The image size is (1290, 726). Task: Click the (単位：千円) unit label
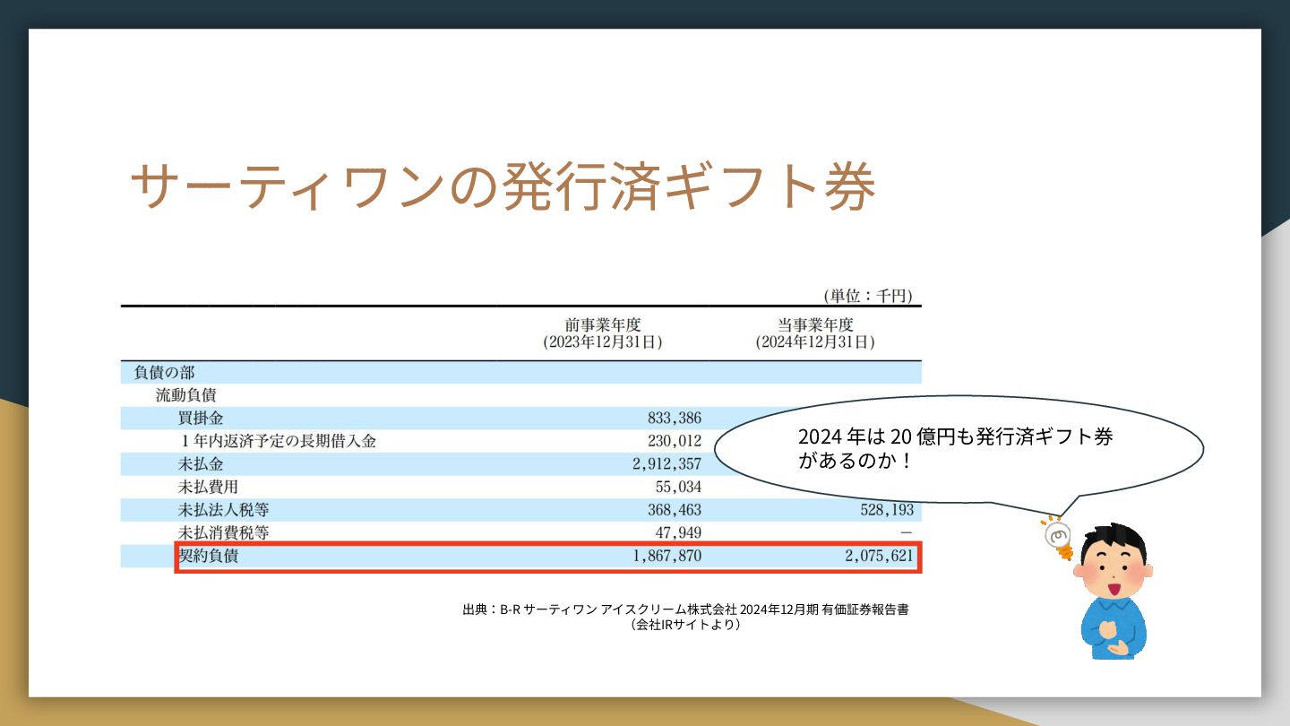[866, 296]
